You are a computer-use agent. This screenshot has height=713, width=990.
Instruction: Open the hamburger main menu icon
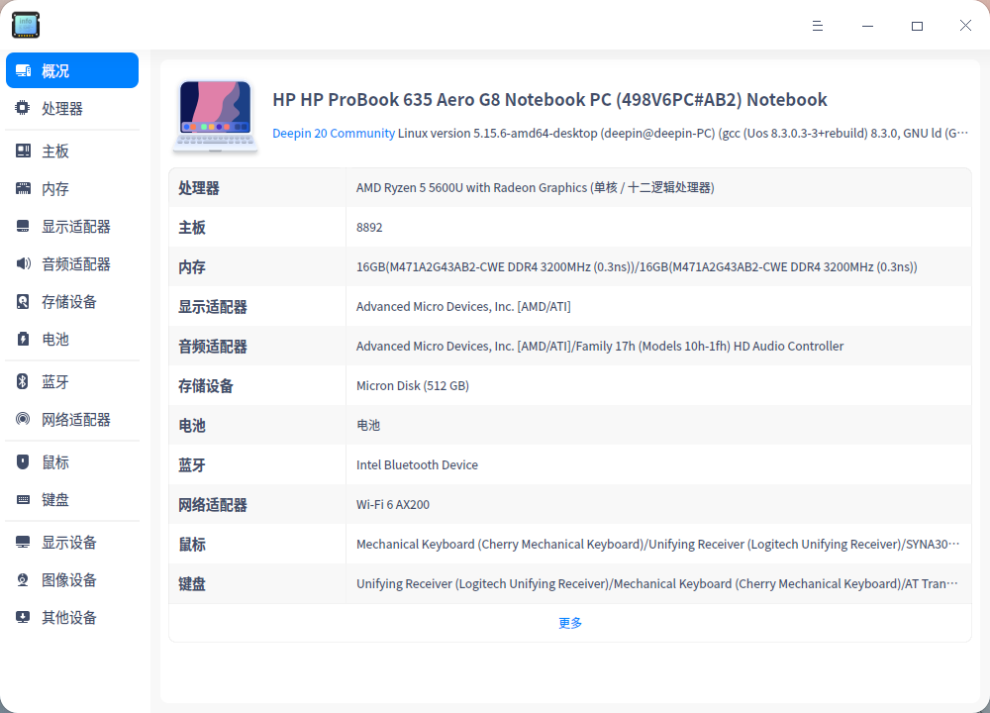(818, 26)
